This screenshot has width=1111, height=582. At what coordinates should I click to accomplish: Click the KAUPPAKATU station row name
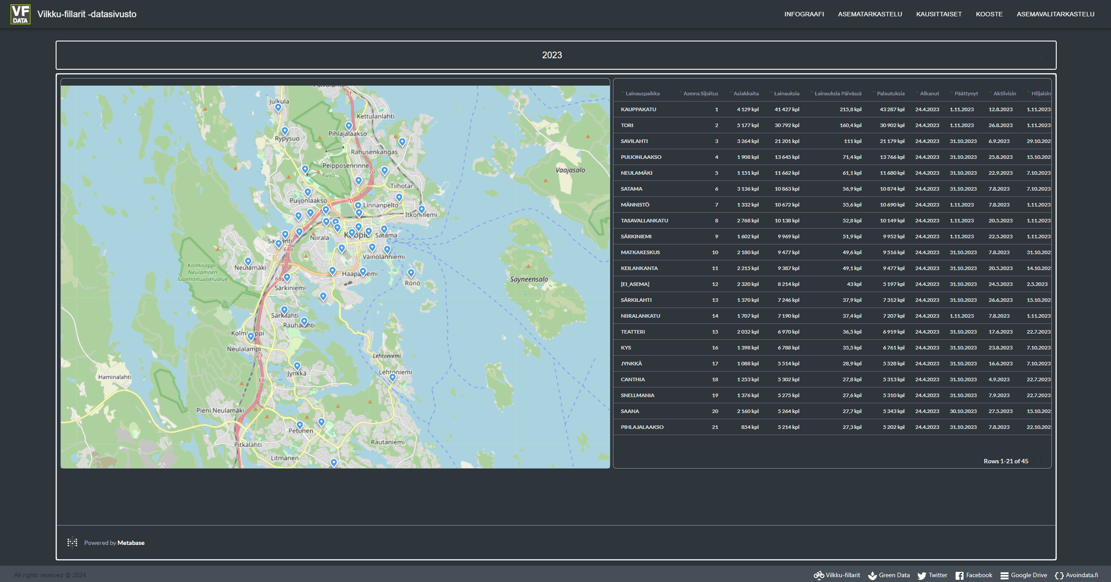coord(639,109)
